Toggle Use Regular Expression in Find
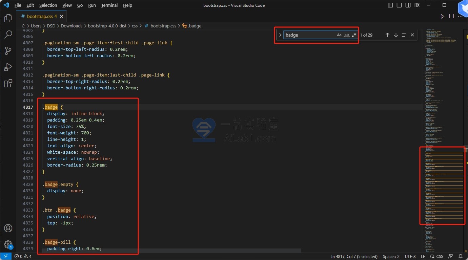The height and width of the screenshot is (260, 468). pyautogui.click(x=354, y=35)
